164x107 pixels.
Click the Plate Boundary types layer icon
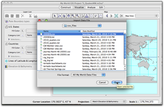click(6, 21)
